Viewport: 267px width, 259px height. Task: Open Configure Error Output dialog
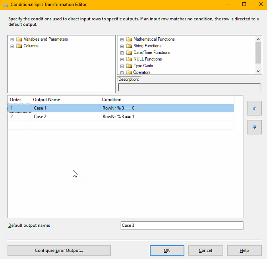click(x=59, y=250)
